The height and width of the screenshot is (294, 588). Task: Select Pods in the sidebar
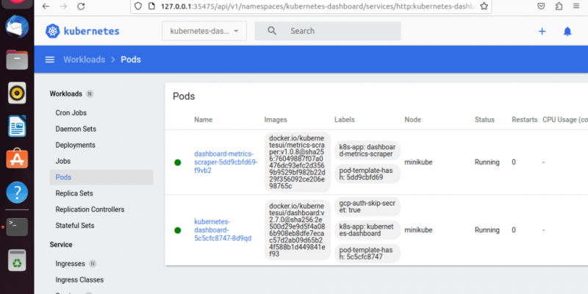(x=101, y=177)
